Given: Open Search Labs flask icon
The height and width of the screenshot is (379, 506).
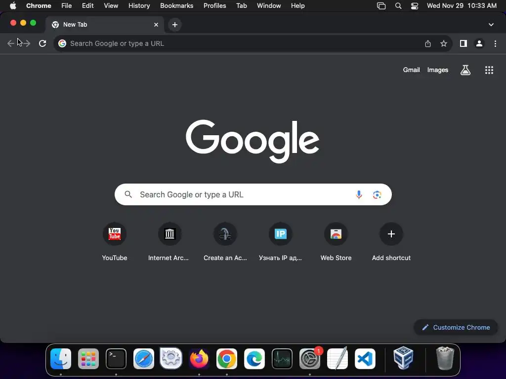Looking at the screenshot, I should point(465,70).
